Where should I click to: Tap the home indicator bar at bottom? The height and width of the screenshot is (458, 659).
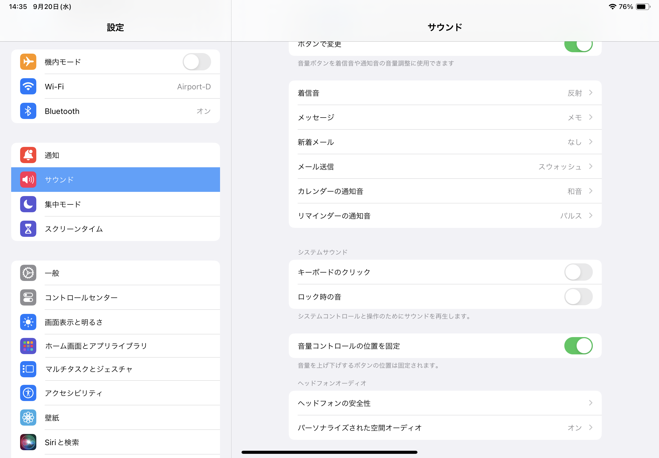click(329, 452)
